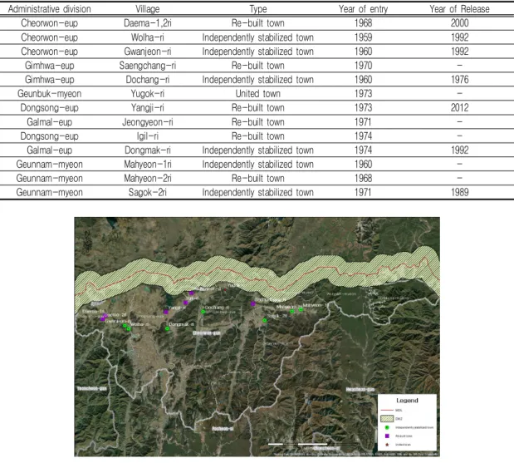This screenshot has height=463, width=514.
Task: Click the 'Year of Release' column header
Action: pyautogui.click(x=459, y=9)
